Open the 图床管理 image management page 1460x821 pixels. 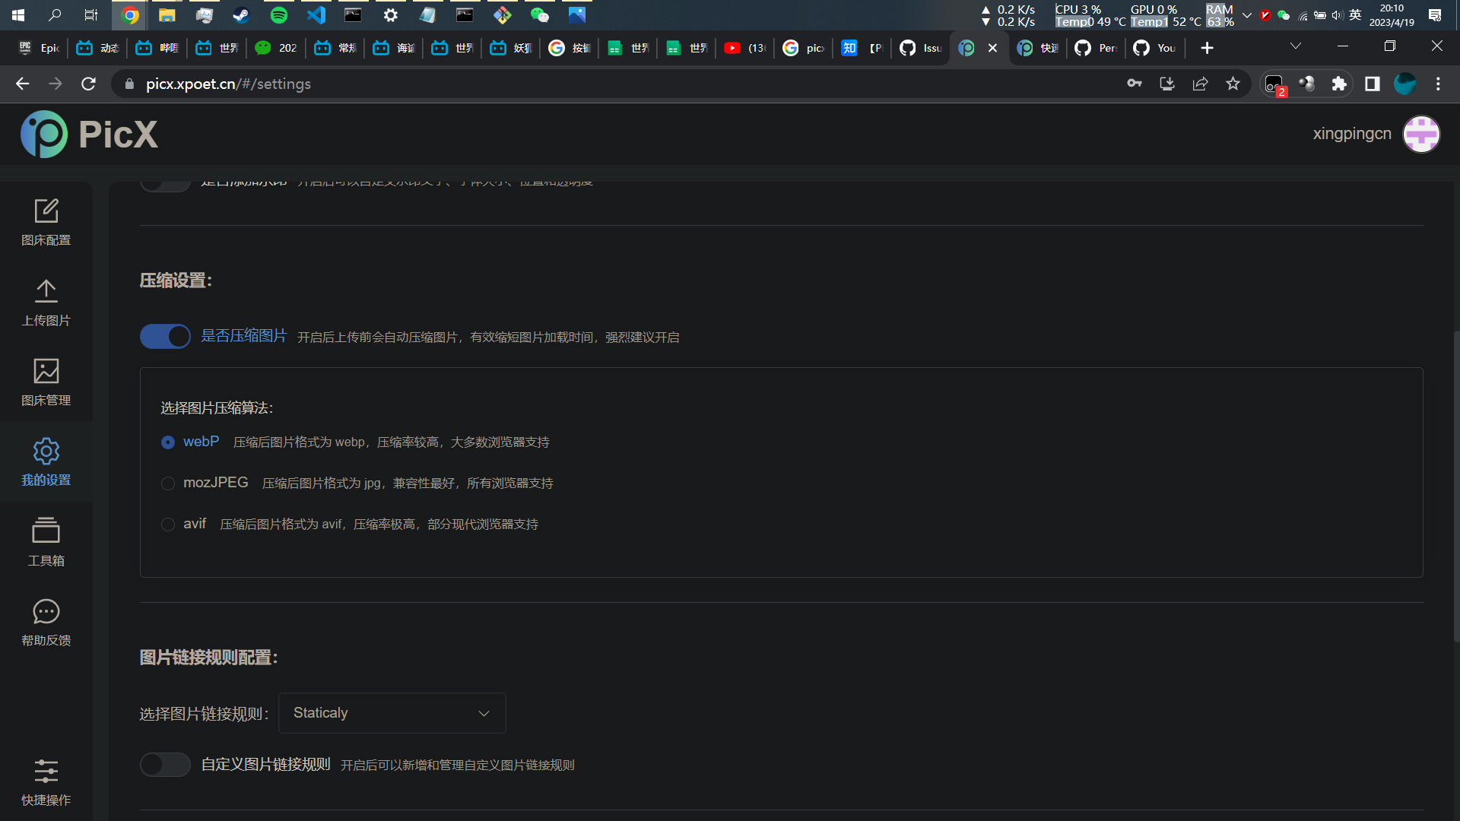pos(46,382)
